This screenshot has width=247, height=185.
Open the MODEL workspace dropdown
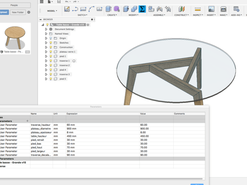(x=52, y=11)
